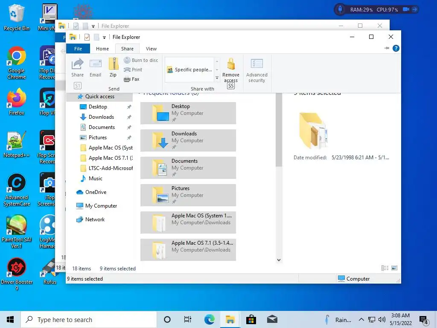Click the Desktop frequent folder tile
This screenshot has height=328, width=437.
188,113
